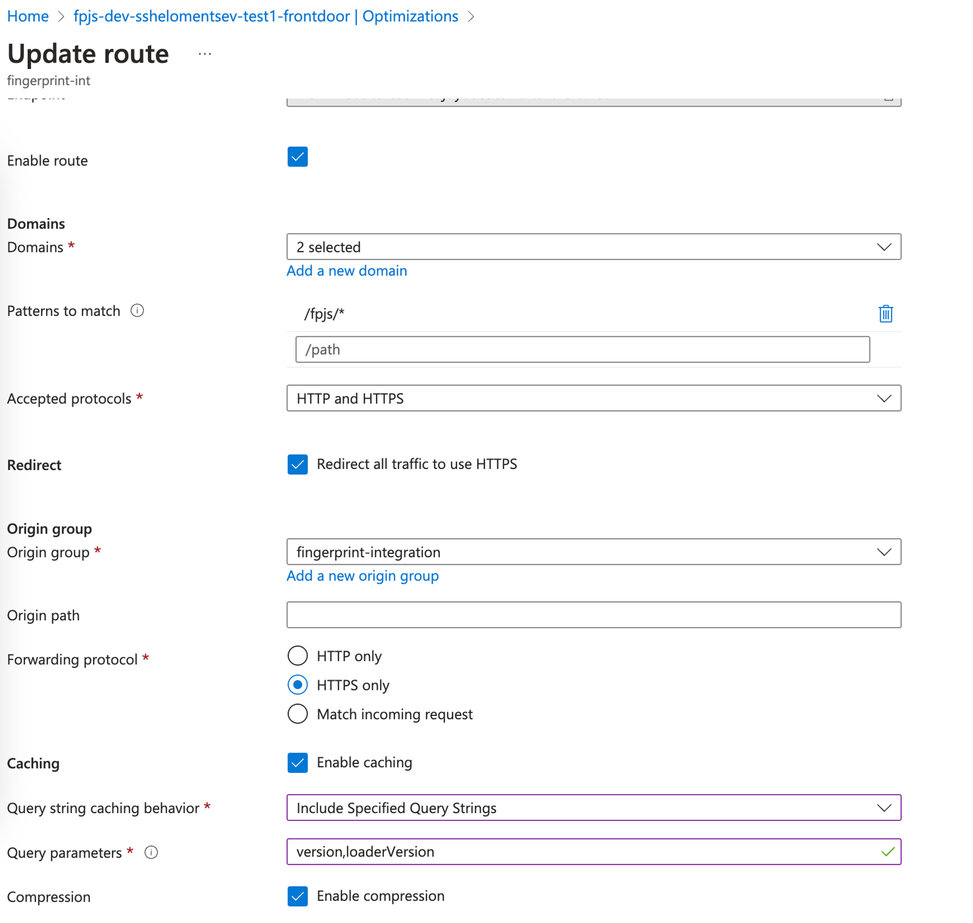Click Add a new domain link

[x=347, y=271]
